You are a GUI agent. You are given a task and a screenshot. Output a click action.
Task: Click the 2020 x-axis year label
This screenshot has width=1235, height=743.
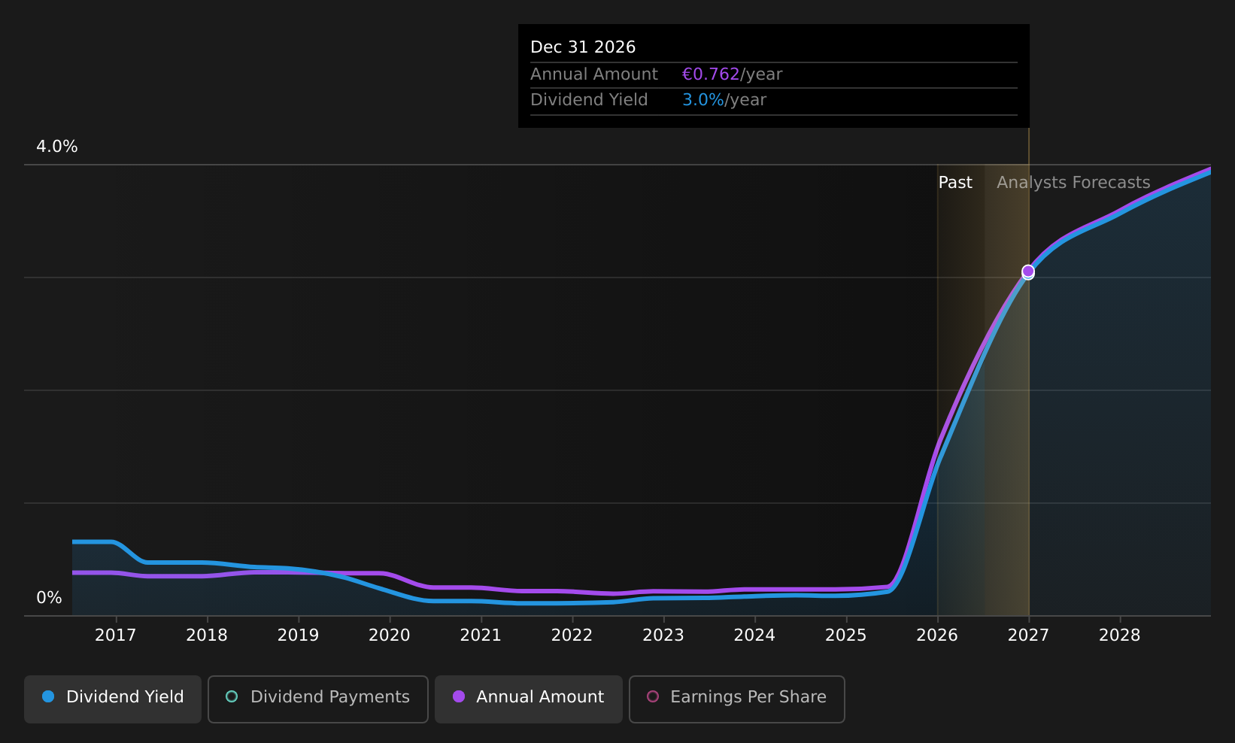pos(390,635)
